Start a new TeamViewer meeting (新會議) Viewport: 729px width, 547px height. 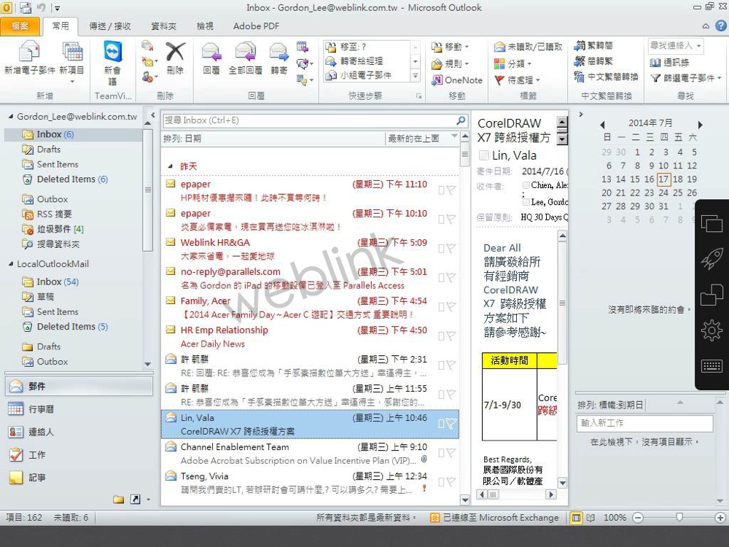tap(112, 51)
